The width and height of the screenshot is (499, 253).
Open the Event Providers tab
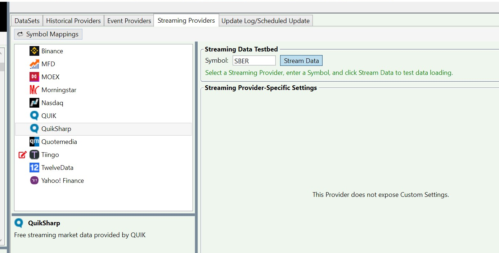point(129,21)
